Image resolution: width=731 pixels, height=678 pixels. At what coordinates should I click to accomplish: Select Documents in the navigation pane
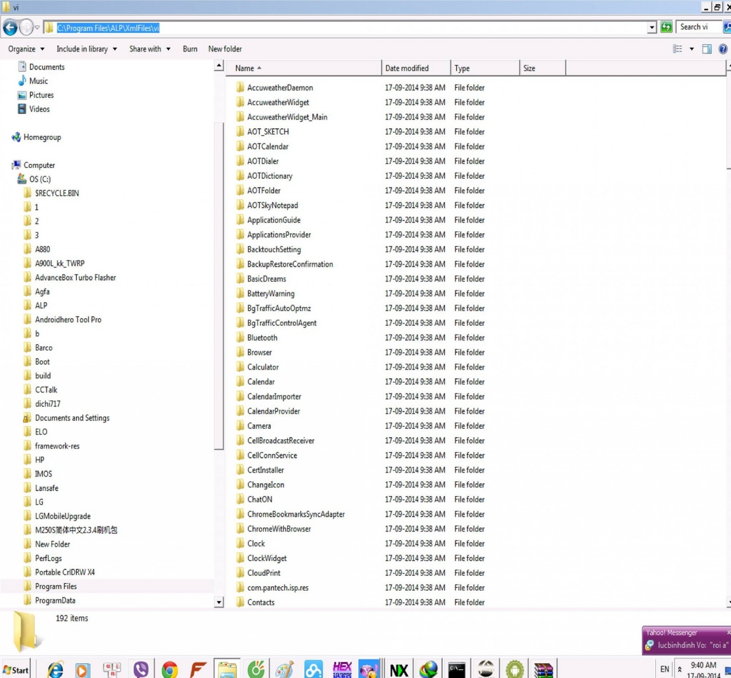pos(41,67)
